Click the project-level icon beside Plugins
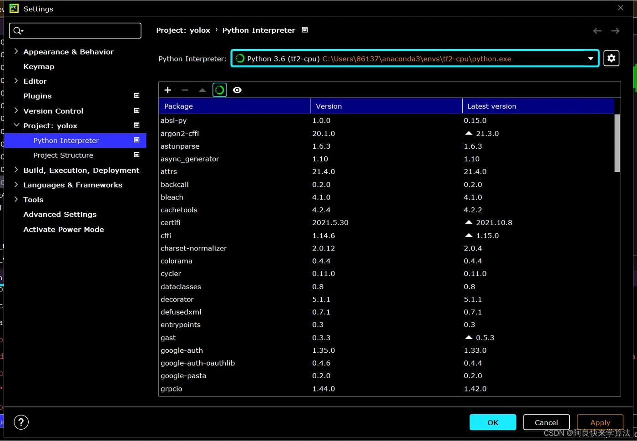The image size is (637, 441). pyautogui.click(x=136, y=95)
